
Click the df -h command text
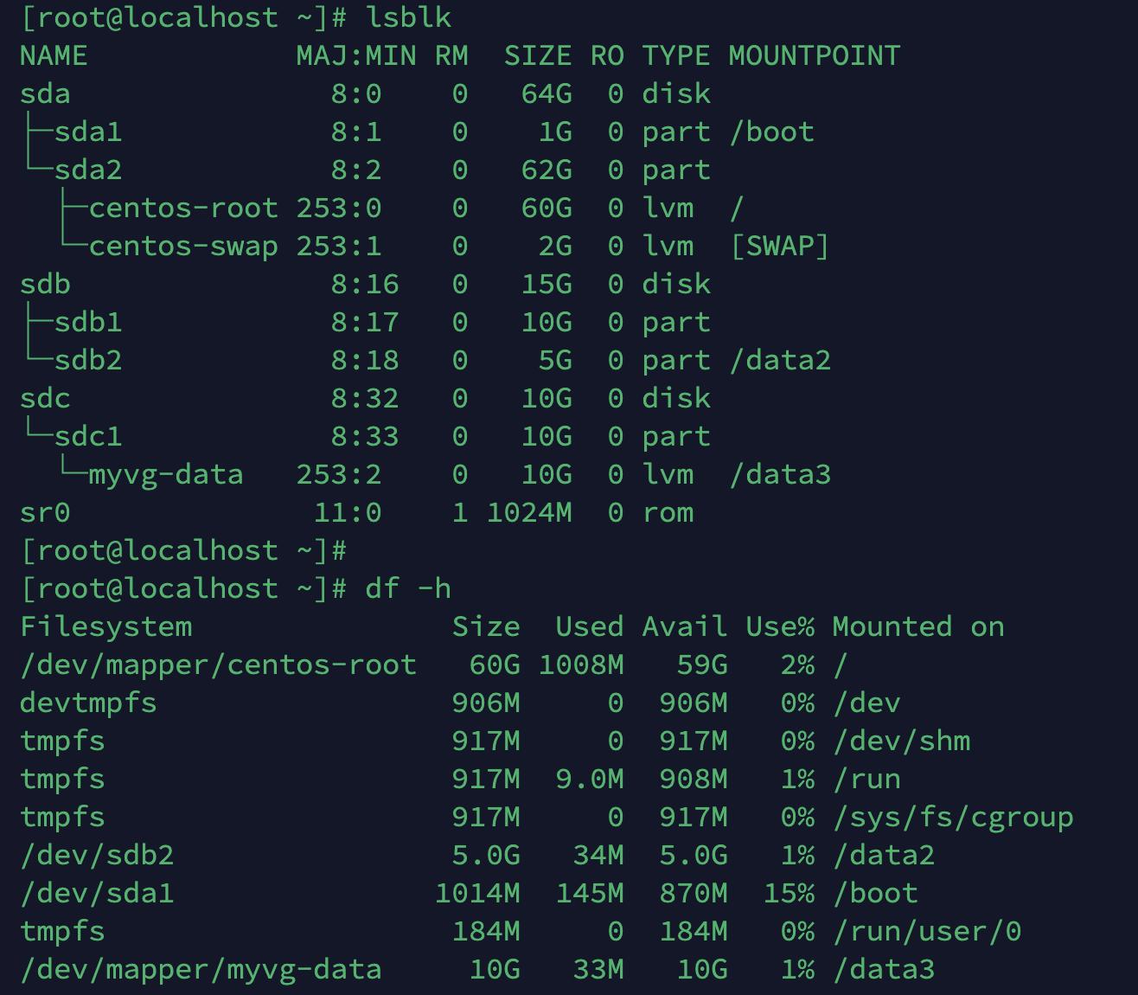tap(407, 589)
